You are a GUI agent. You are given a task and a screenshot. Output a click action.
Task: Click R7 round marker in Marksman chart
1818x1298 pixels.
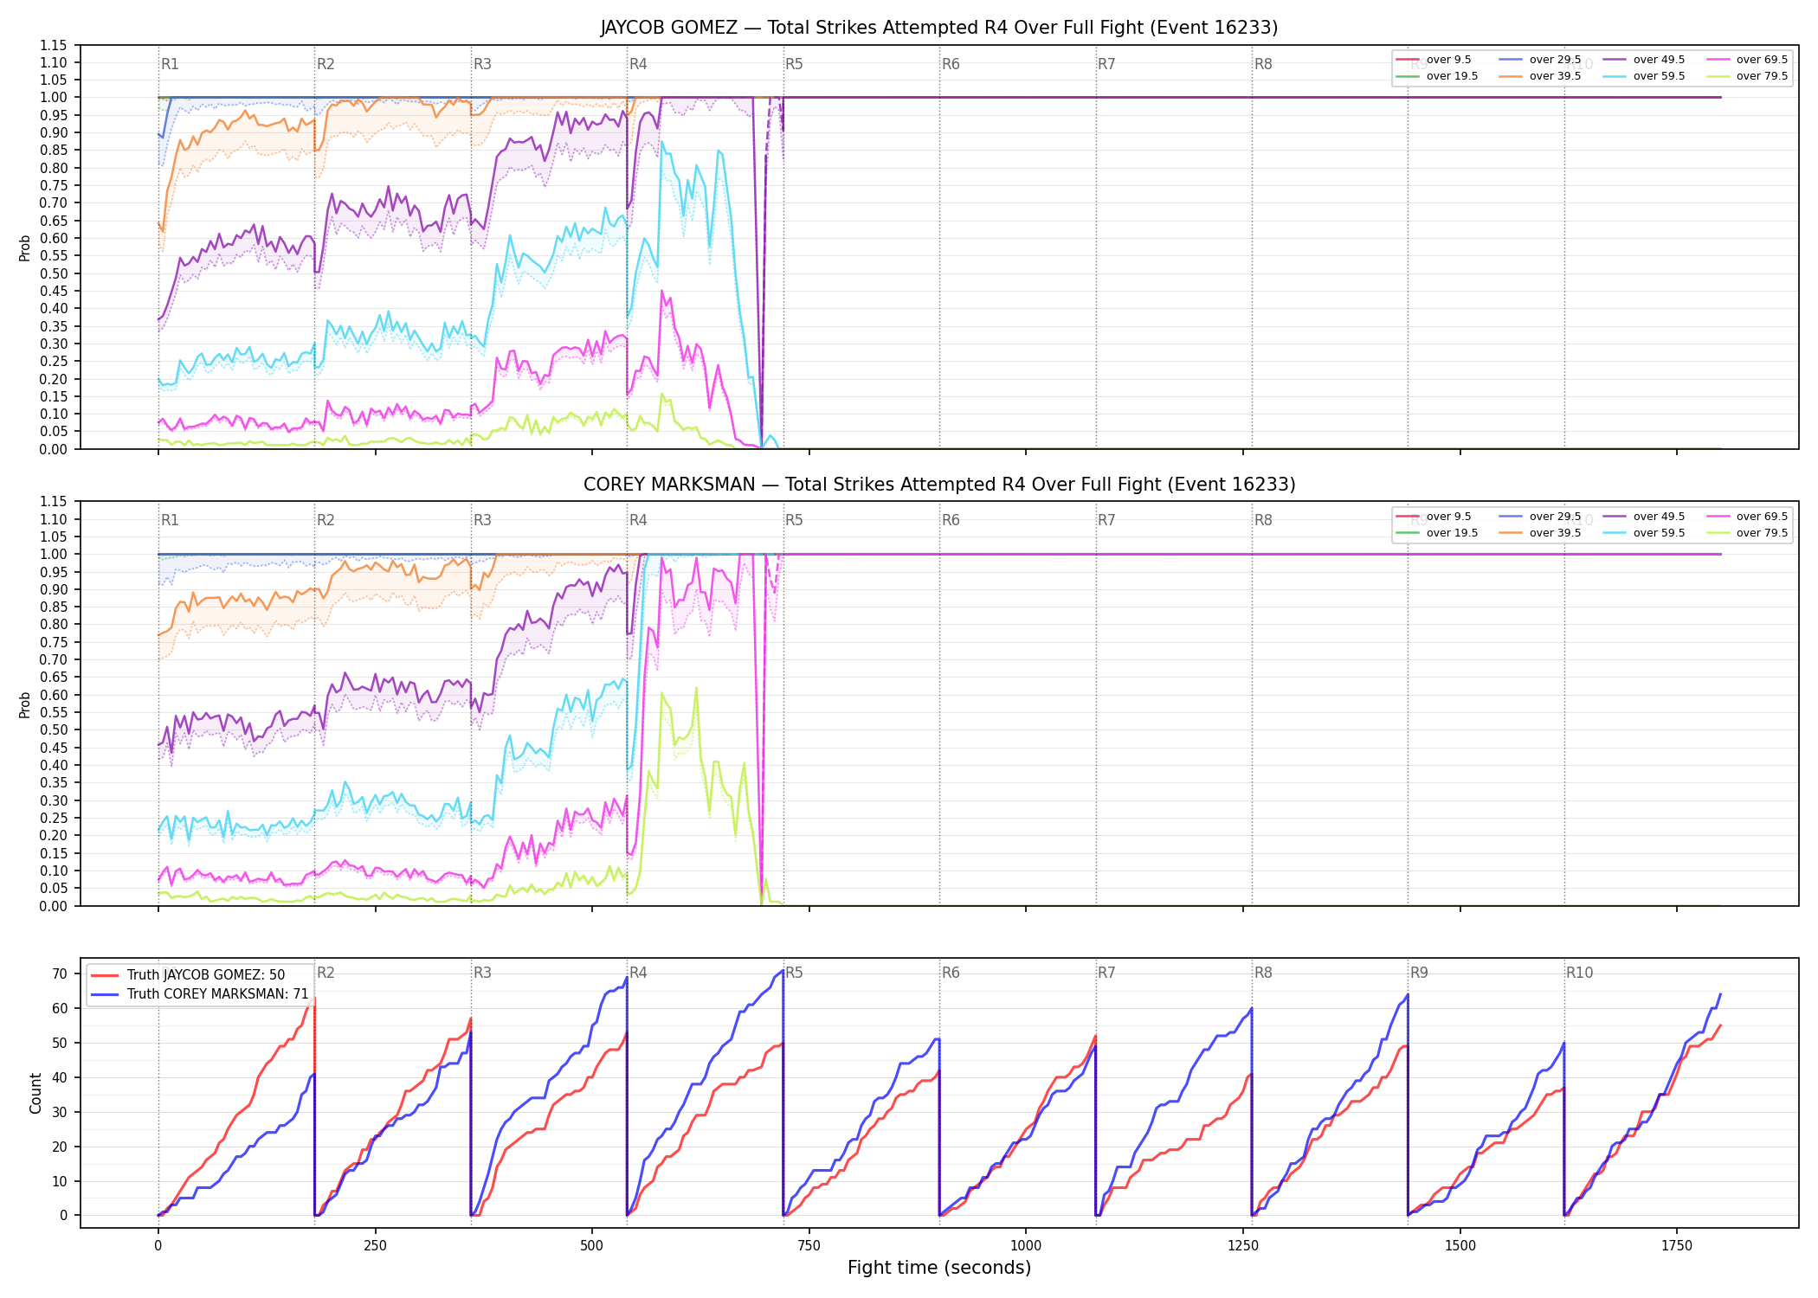click(1106, 520)
